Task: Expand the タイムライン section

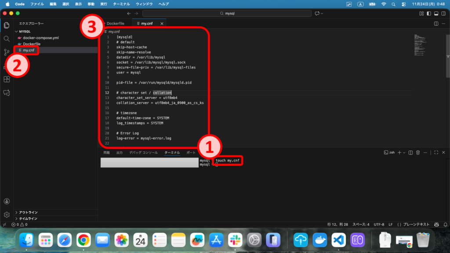Action: (28, 218)
